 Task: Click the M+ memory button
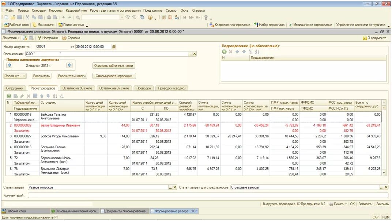[x=191, y=18]
